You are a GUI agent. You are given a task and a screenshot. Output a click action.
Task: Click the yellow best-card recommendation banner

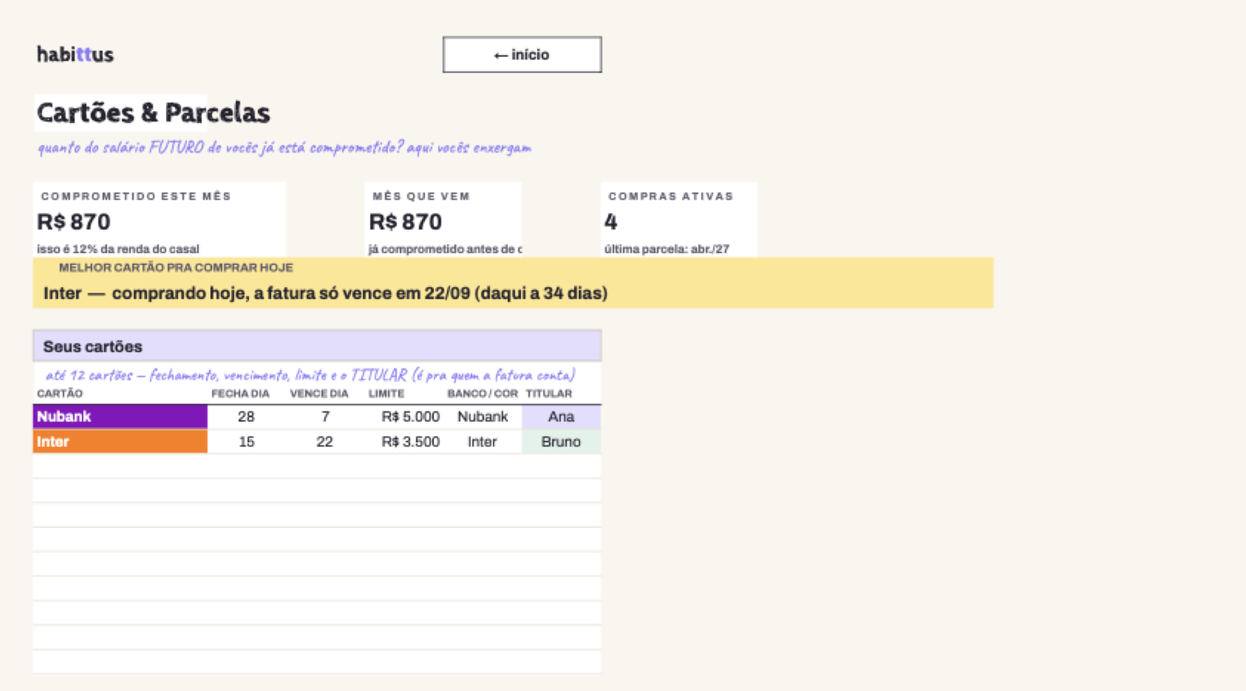pyautogui.click(x=513, y=282)
